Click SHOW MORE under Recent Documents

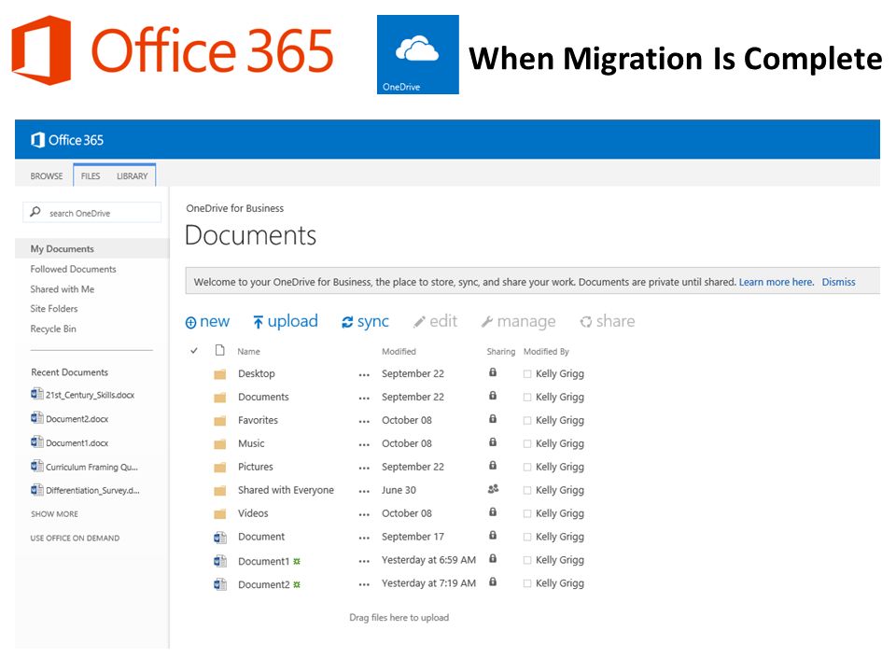(54, 513)
